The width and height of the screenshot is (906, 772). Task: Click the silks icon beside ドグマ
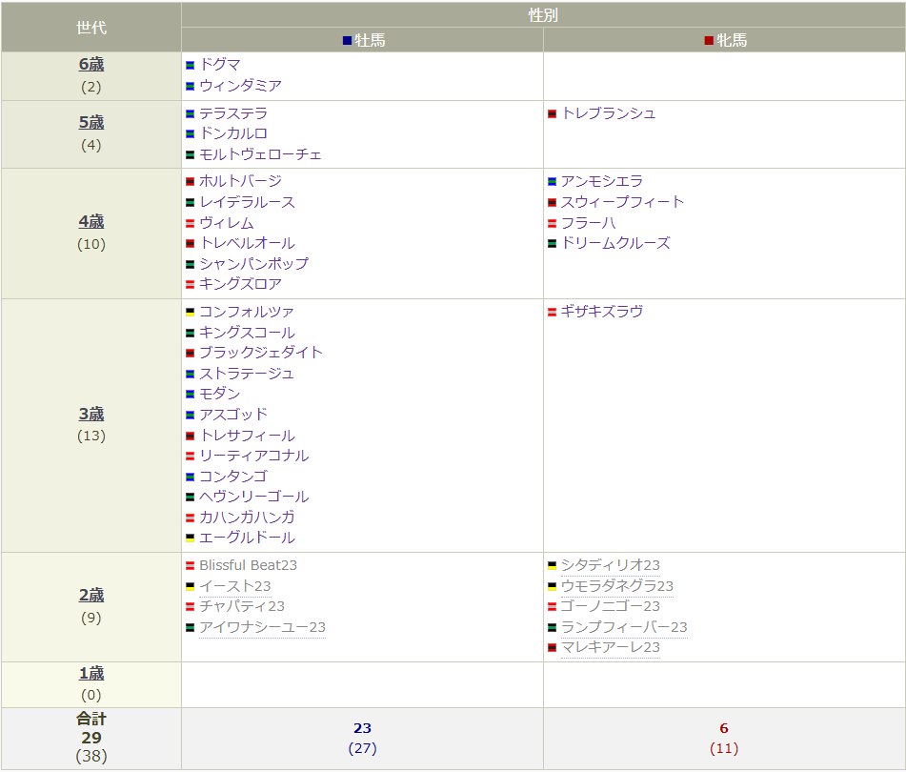coord(191,65)
